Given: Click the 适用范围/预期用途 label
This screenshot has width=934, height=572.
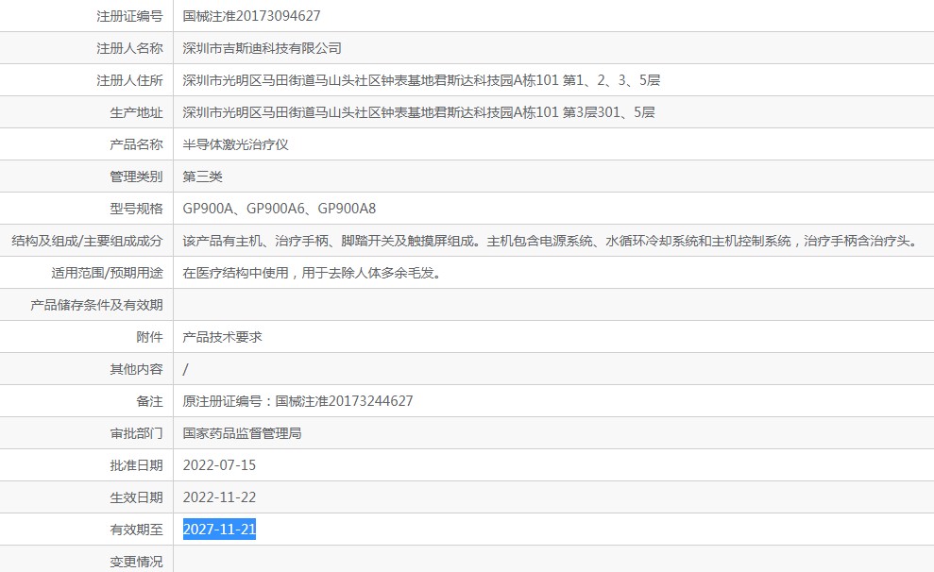Looking at the screenshot, I should point(107,273).
